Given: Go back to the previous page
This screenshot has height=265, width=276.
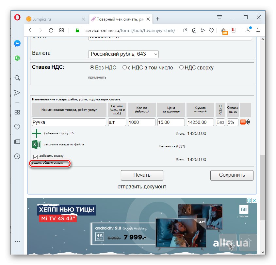Looking at the screenshot, I should 30,30.
